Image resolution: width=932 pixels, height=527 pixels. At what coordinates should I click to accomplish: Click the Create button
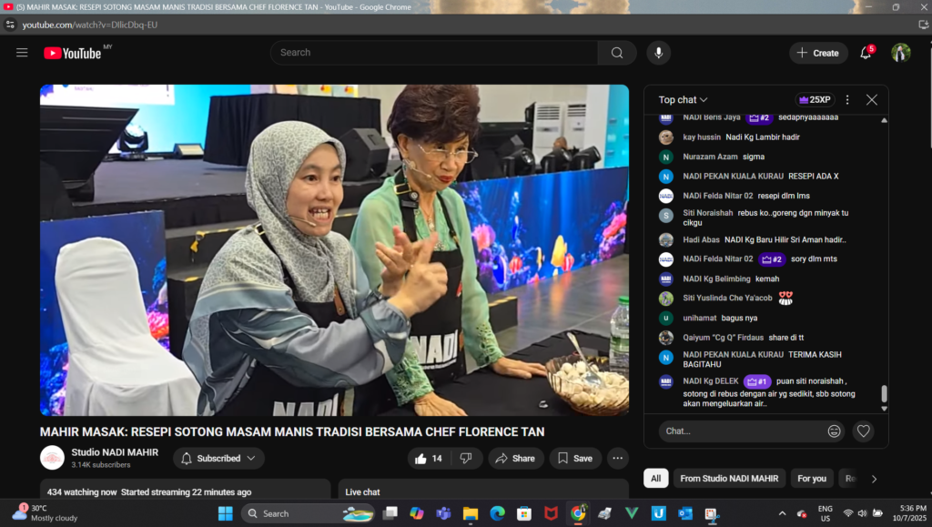tap(817, 53)
